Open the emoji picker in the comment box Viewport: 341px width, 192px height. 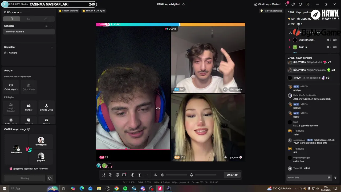329,178
